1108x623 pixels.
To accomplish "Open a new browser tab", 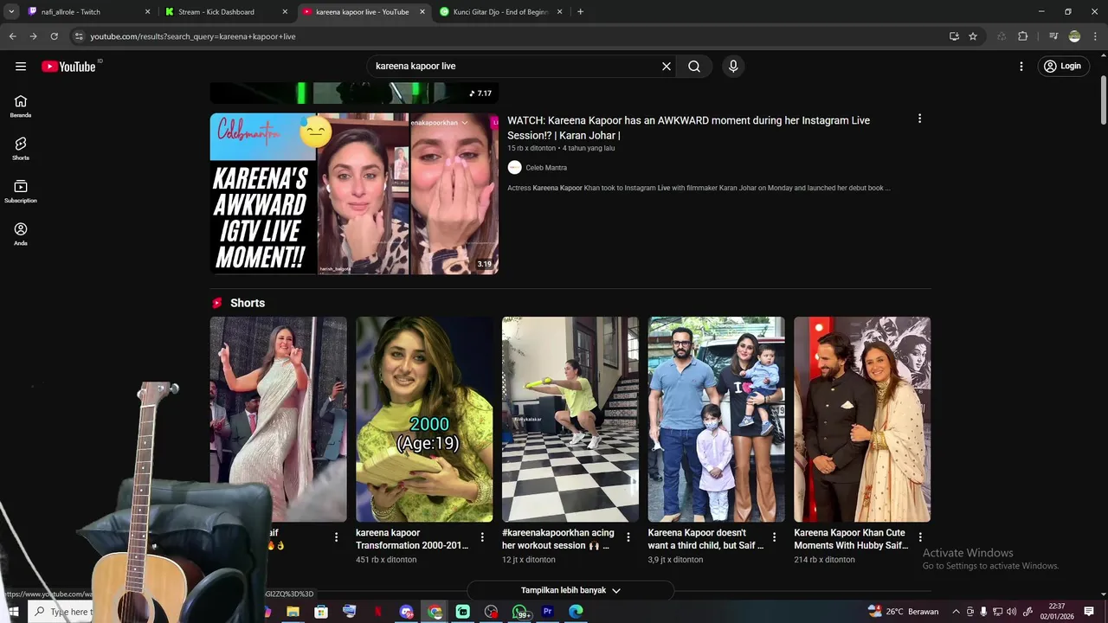I will (x=580, y=12).
